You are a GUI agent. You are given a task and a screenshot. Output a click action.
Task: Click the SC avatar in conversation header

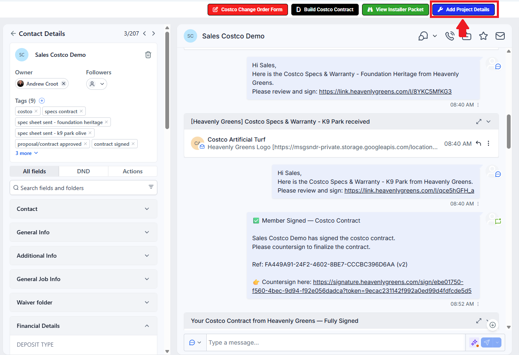click(x=190, y=36)
